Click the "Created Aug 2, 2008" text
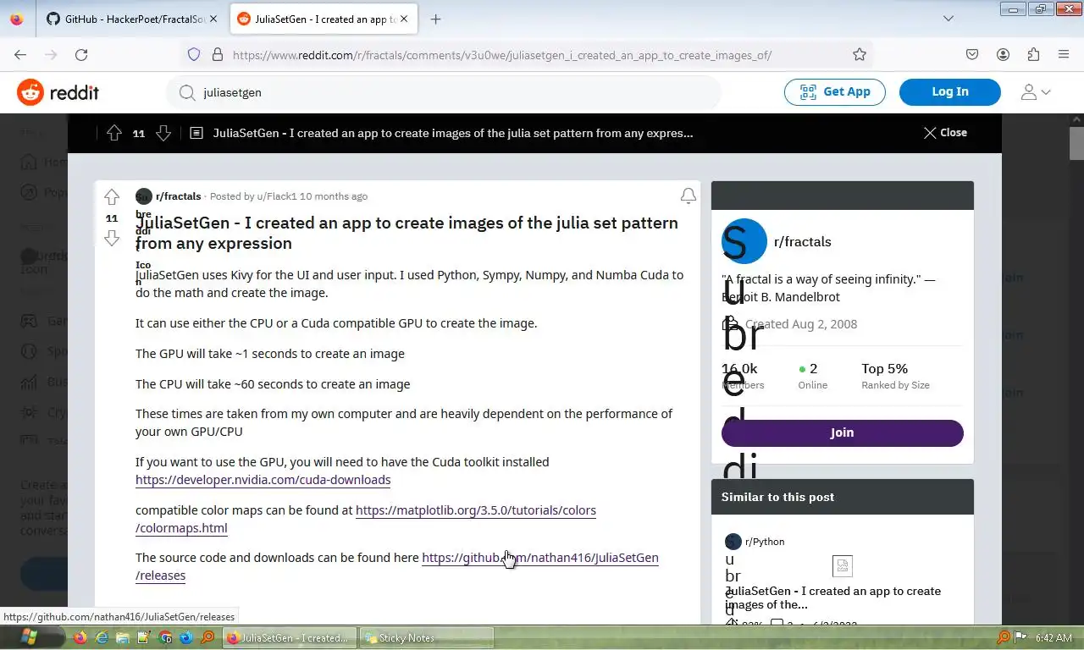This screenshot has height=650, width=1084. click(801, 324)
